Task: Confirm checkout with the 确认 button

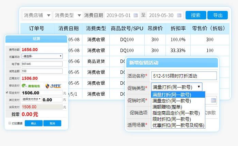Action: 34,123
